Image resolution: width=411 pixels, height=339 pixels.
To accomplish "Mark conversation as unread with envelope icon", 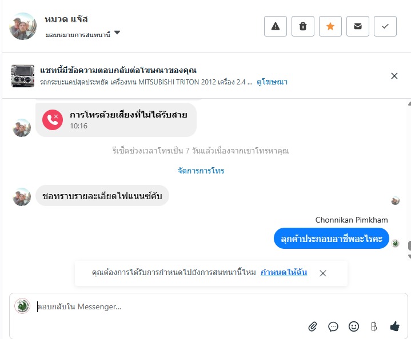I will click(x=358, y=26).
